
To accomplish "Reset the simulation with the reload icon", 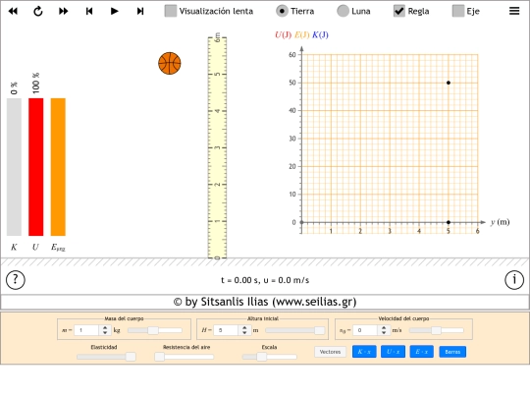I will [38, 11].
